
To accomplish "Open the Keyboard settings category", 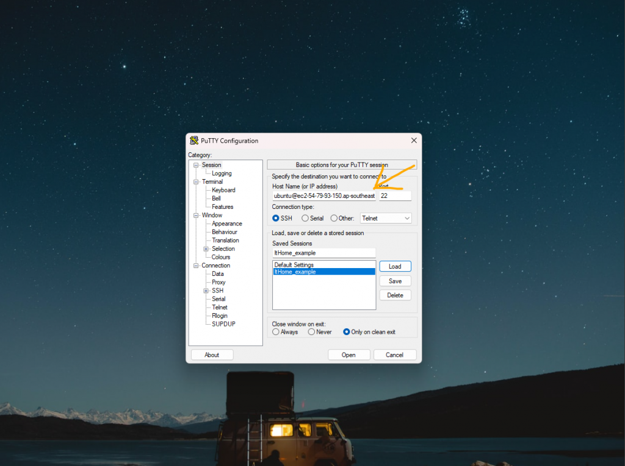I will [223, 190].
